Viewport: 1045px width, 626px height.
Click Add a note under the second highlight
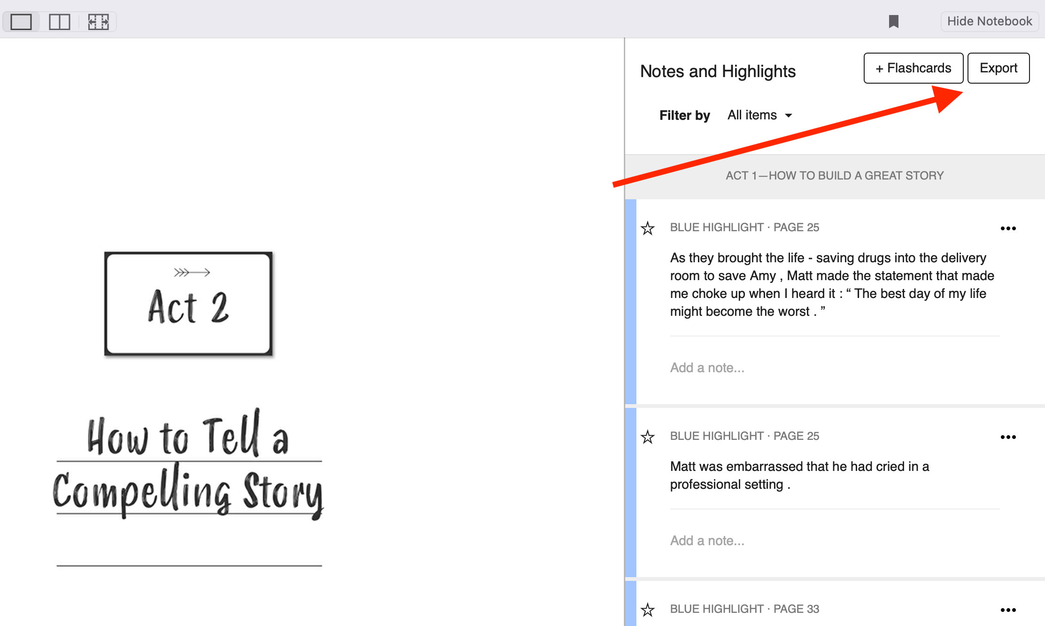[x=707, y=540]
